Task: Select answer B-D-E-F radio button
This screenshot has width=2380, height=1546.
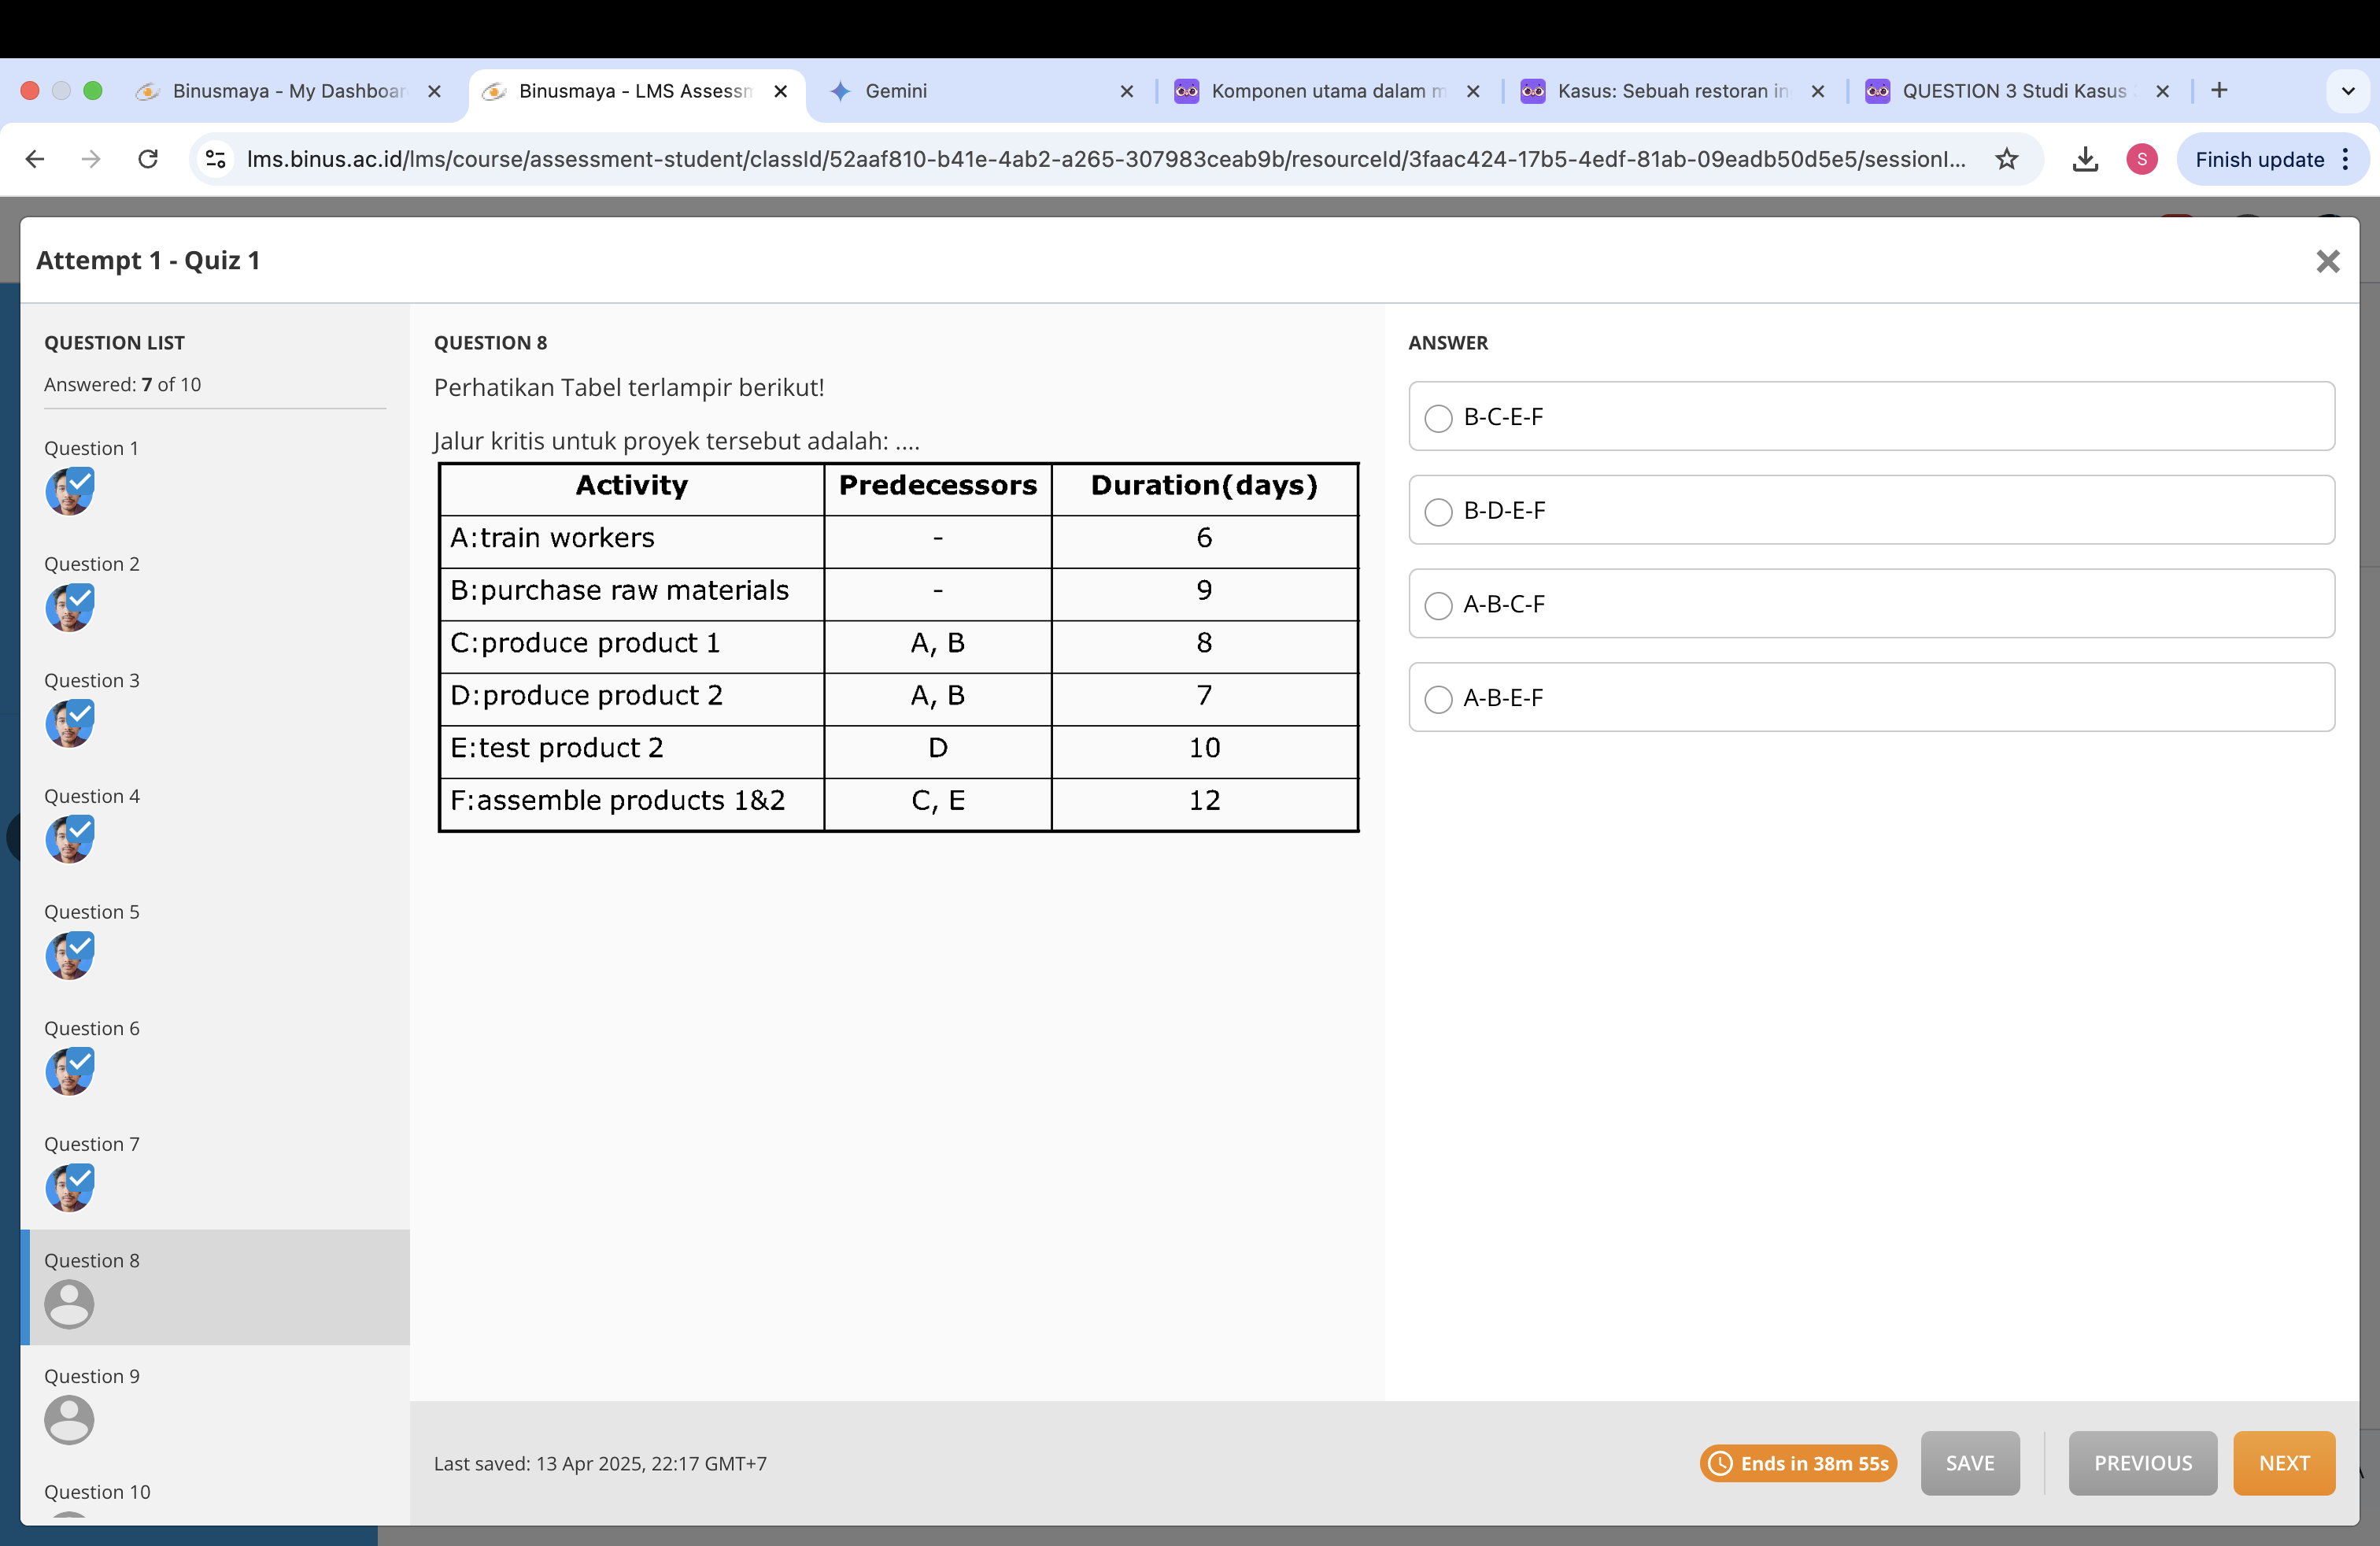Action: pos(1438,512)
